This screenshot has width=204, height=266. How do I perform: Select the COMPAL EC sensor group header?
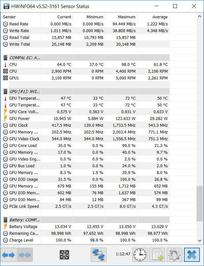tap(85, 58)
